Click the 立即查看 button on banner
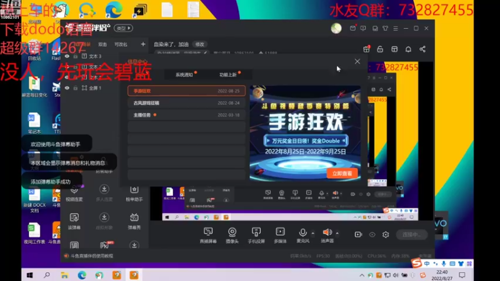Viewport: 500px width, 281px height. pos(342,174)
